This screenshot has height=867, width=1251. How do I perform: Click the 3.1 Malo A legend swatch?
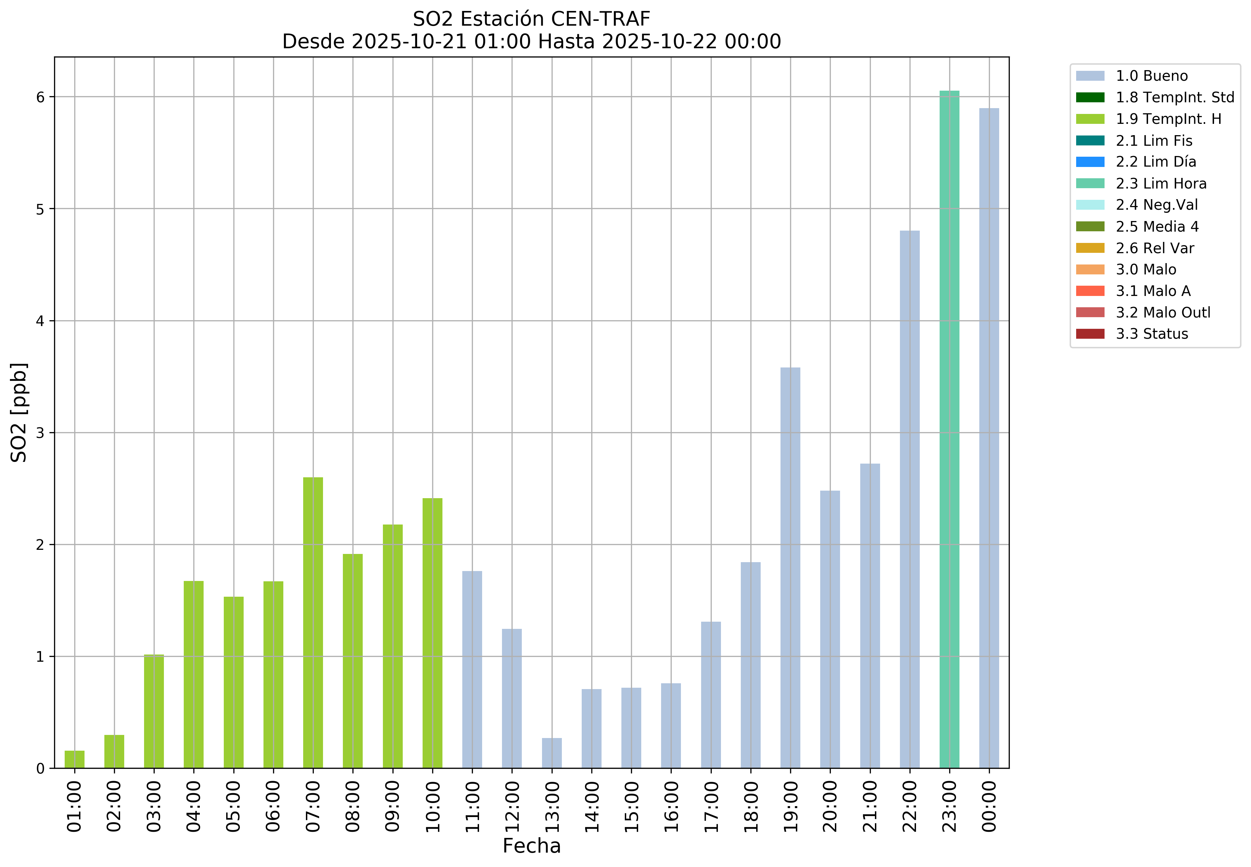click(x=1090, y=291)
